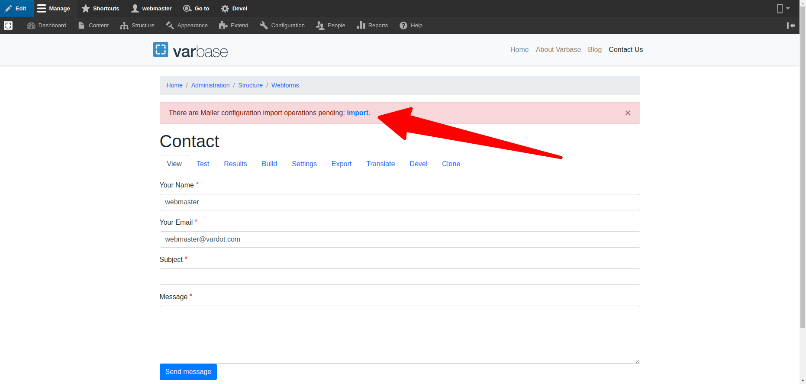Switch to the Results tab
Viewport: 806px width, 384px height.
click(x=235, y=164)
